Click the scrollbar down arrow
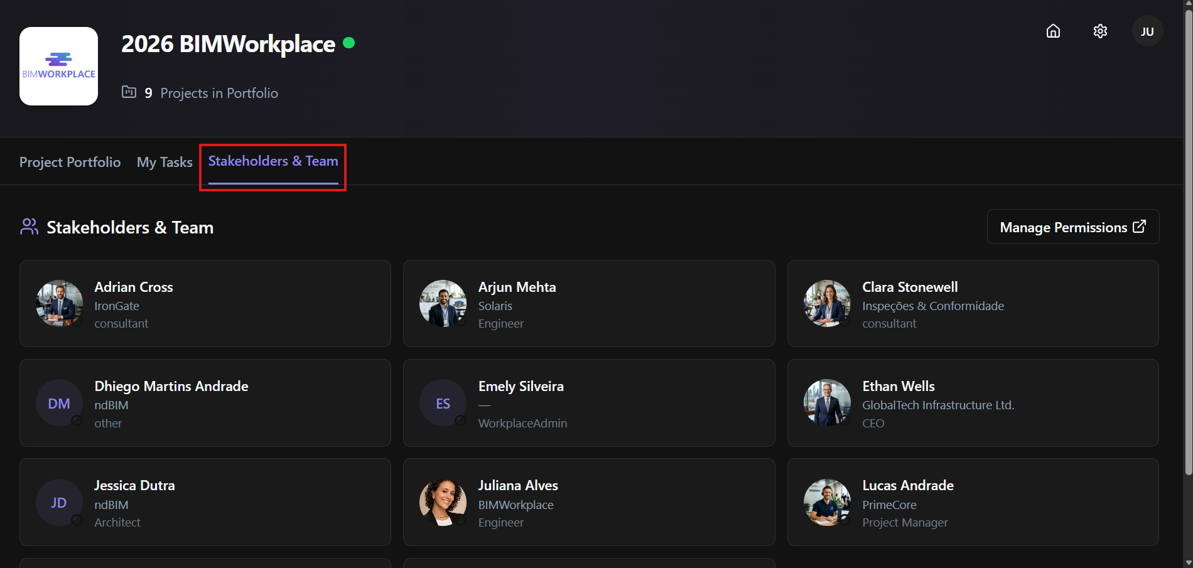1193x568 pixels. click(1188, 562)
